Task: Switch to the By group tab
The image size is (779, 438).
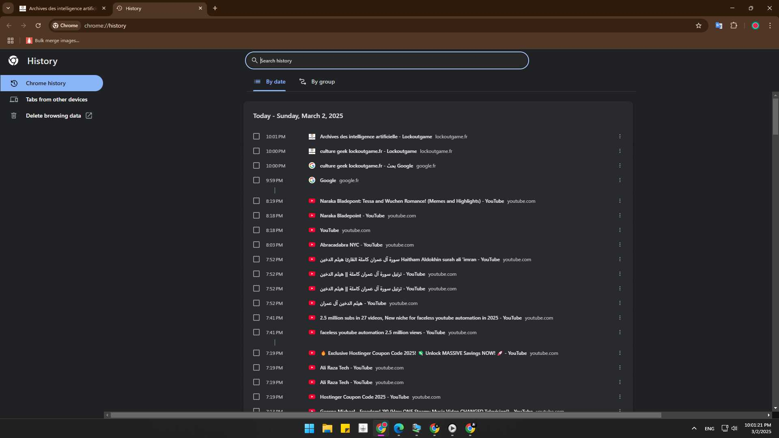Action: [x=317, y=82]
